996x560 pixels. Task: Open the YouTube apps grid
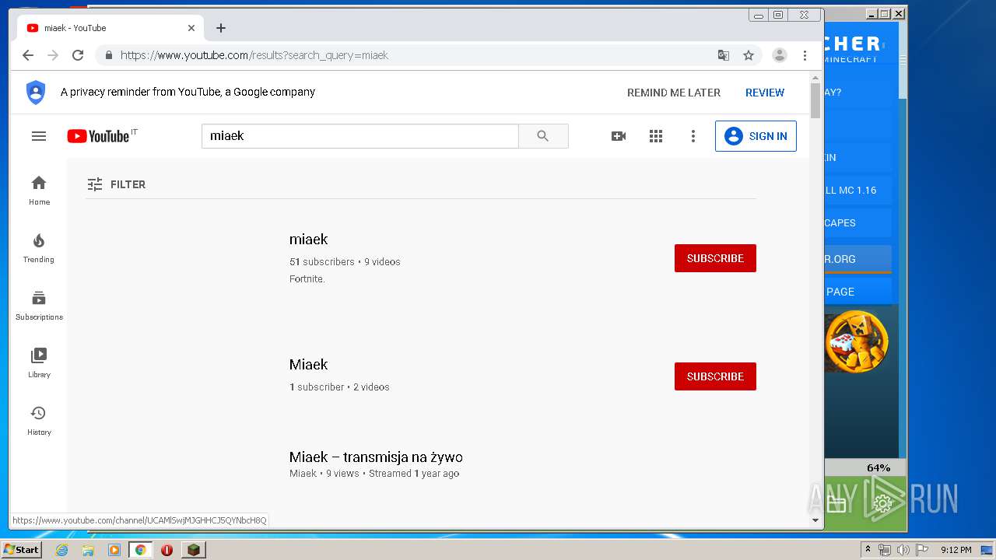[x=656, y=136]
